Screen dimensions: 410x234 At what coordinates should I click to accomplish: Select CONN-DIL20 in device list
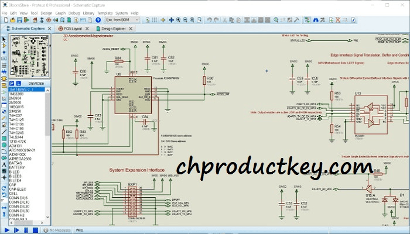19,207
